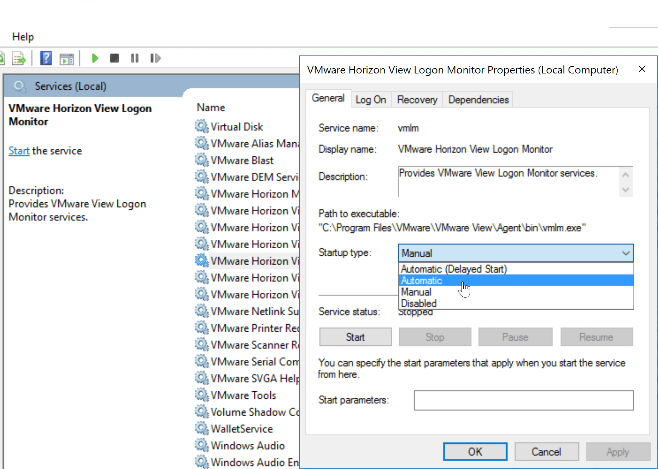Select the Volume Shadow Copy service
Screen dimensions: 658x469
pyautogui.click(x=247, y=412)
